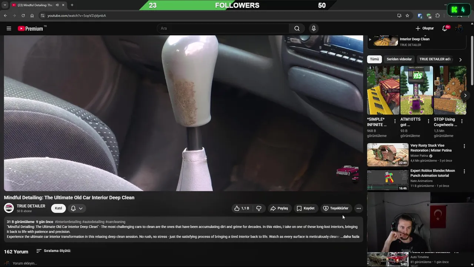474x267 pixels.
Task: Open options menu for *SIMPLE* INFINITE short
Action: click(395, 121)
